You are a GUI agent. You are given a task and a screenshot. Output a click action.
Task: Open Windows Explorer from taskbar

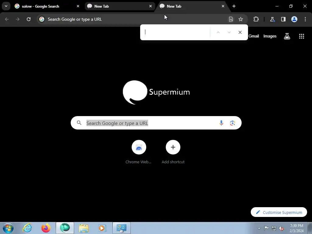pyautogui.click(x=84, y=228)
